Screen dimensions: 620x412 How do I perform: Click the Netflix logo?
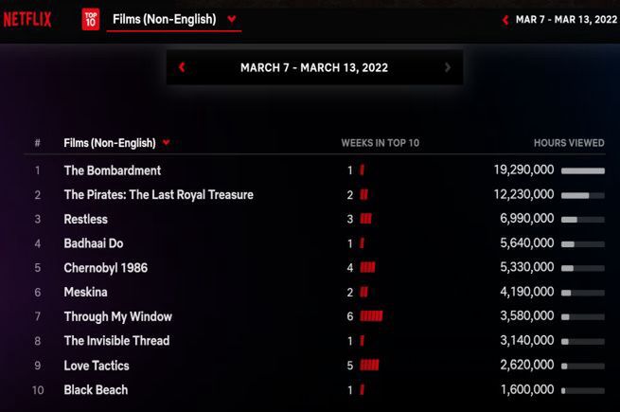tap(27, 19)
